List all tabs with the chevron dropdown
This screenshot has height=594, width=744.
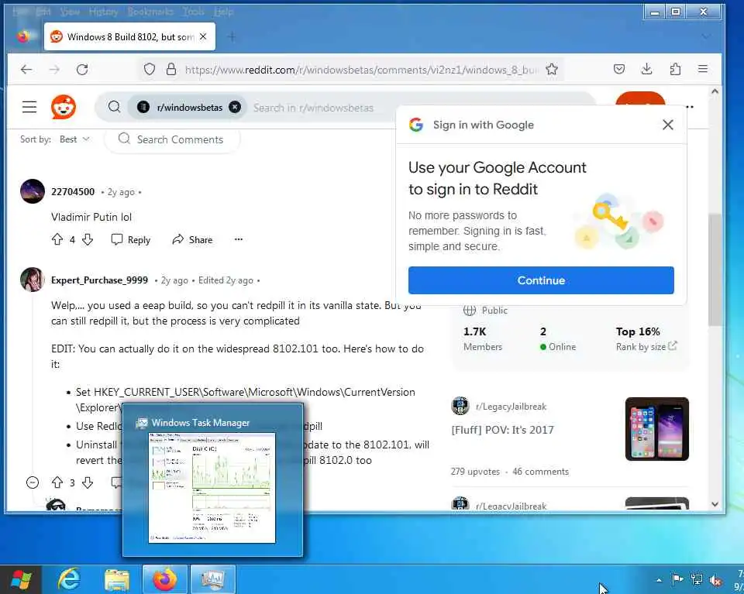tap(706, 36)
